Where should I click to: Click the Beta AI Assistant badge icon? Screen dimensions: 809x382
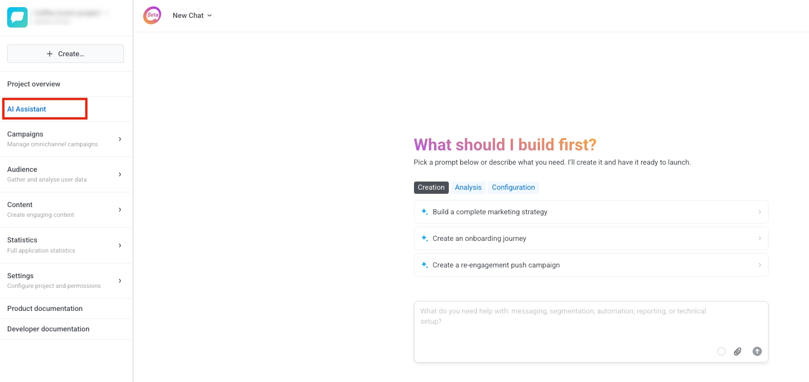[x=152, y=15]
